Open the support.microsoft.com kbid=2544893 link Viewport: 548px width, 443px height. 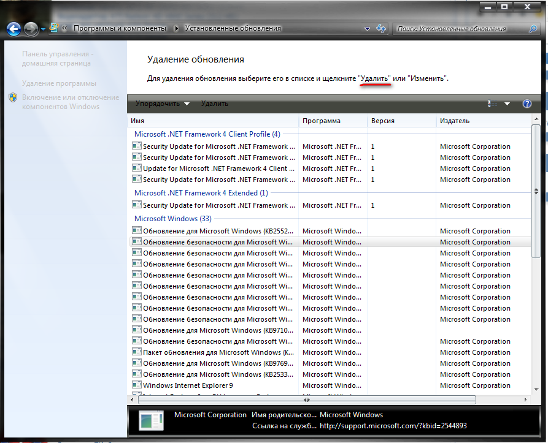point(393,426)
